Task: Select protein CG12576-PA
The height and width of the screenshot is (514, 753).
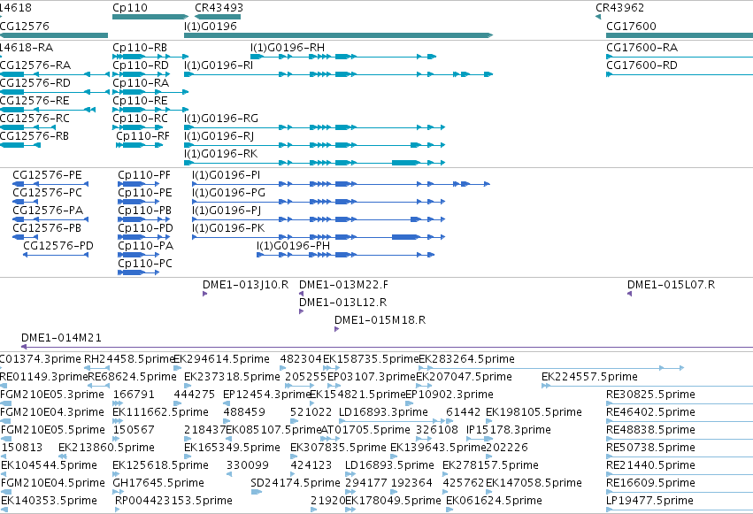Action: (x=50, y=219)
